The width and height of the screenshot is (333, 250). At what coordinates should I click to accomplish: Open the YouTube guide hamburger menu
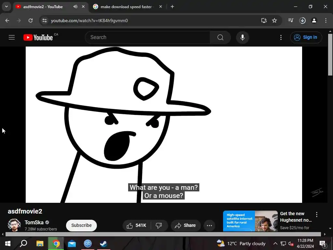[12, 37]
